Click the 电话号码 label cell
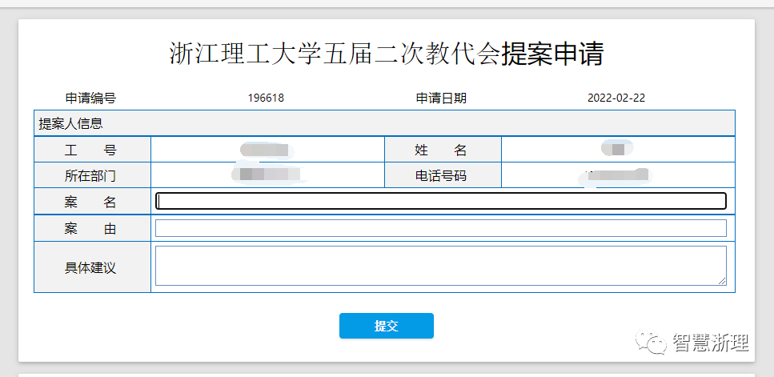 pyautogui.click(x=441, y=175)
